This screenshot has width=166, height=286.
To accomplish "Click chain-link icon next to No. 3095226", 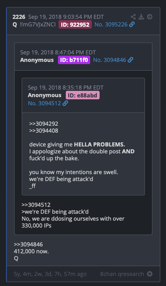I will click(x=132, y=25).
